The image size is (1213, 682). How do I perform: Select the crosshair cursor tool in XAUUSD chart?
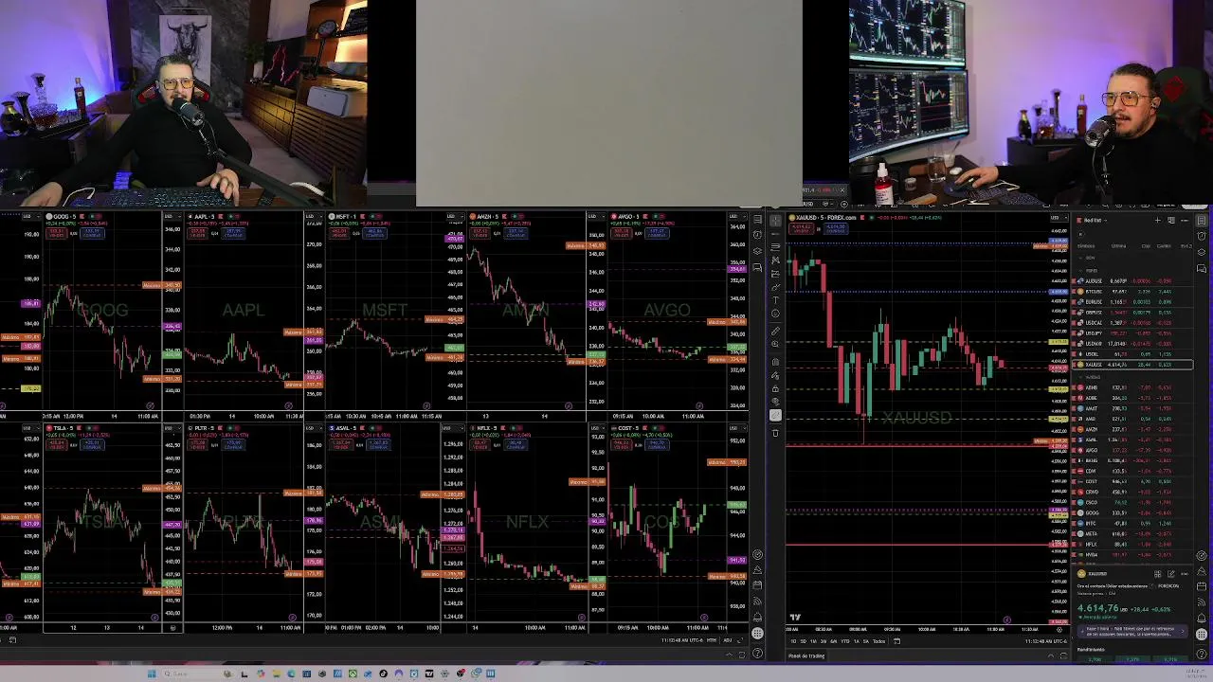(x=775, y=221)
